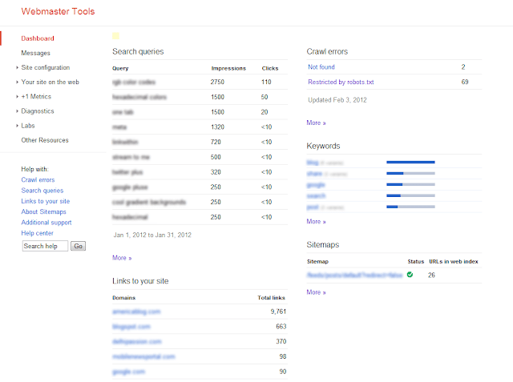The image size is (513, 382).
Task: Click the 2750 impressions value
Action: [x=217, y=82]
